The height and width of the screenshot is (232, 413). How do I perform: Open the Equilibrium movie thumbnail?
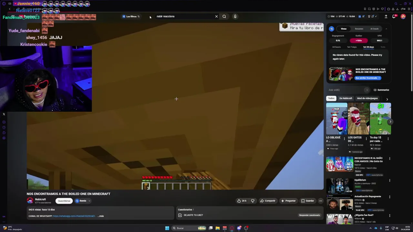pyautogui.click(x=339, y=186)
